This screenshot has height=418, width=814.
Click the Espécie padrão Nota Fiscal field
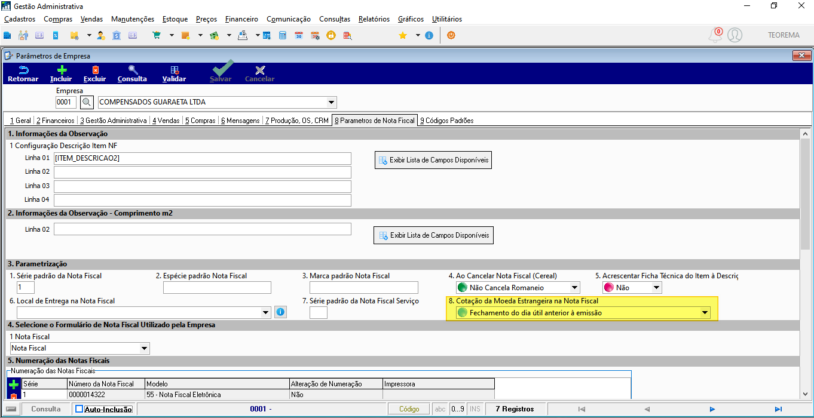217,288
